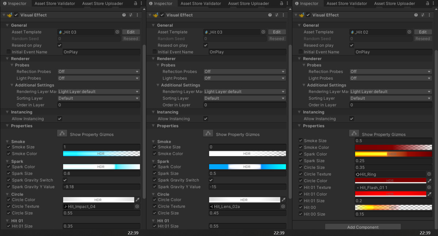The width and height of the screenshot is (438, 236).
Task: Uncheck Hit 00 Size override in right Inspector
Action: pyautogui.click(x=301, y=214)
